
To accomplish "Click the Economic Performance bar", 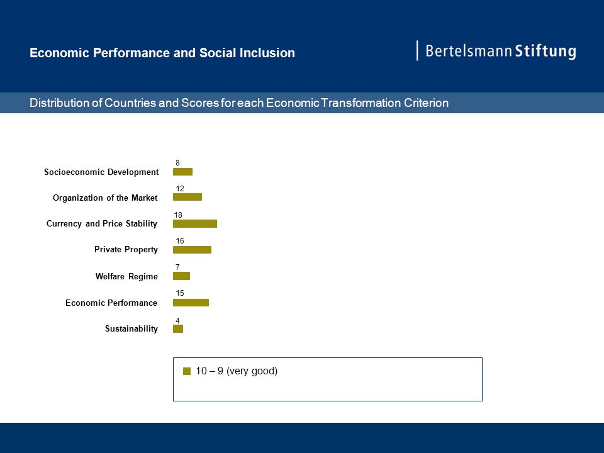I will 191,303.
